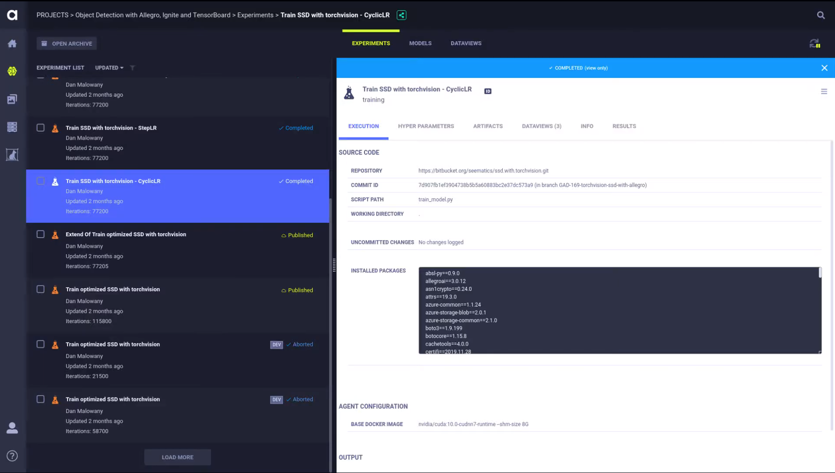
Task: Click the DEV badge on 21500 iterations experiment
Action: point(276,345)
